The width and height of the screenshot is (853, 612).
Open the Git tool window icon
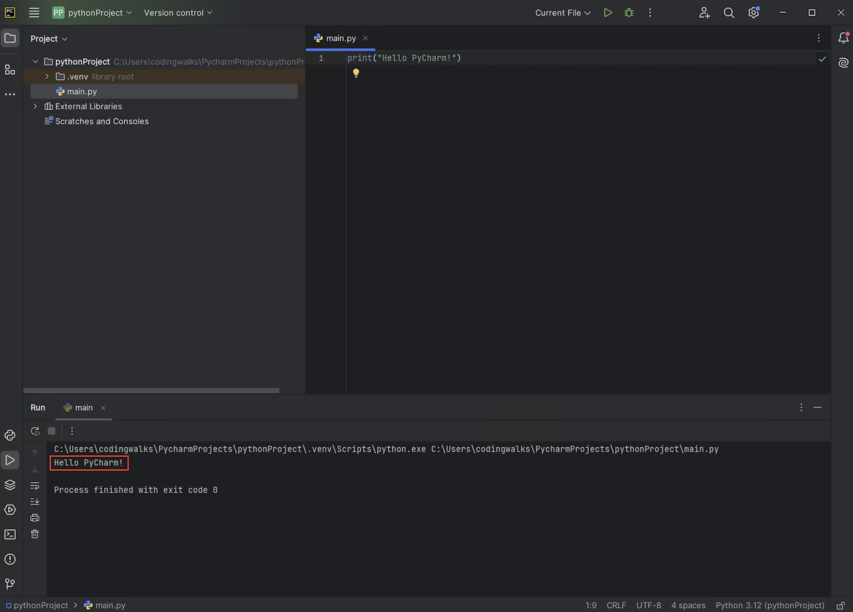[x=10, y=583]
